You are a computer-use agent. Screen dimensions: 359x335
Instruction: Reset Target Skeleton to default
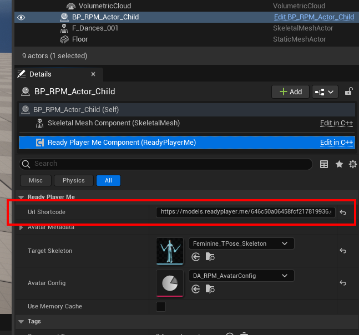[343, 251]
